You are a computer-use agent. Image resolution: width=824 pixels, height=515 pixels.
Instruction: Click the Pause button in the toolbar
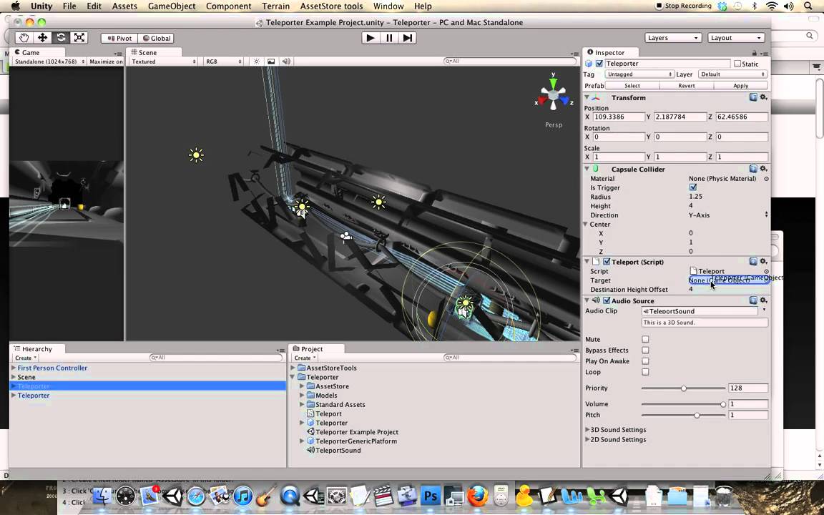[388, 38]
